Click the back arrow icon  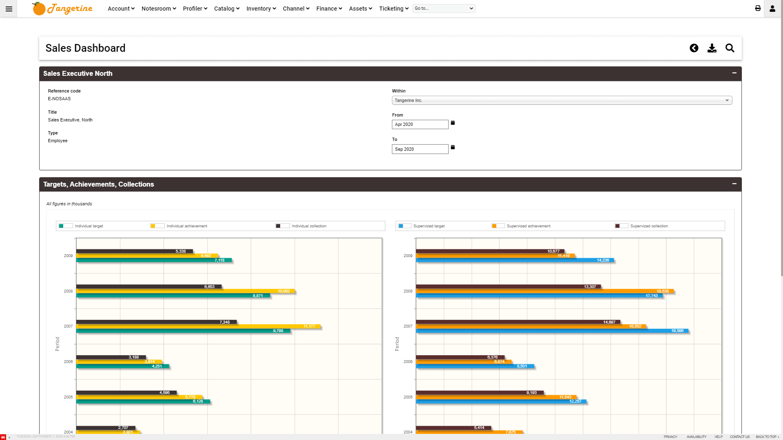point(694,48)
